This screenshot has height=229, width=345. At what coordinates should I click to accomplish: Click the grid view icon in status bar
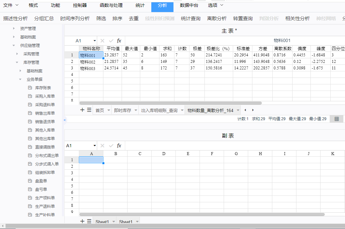point(337,119)
